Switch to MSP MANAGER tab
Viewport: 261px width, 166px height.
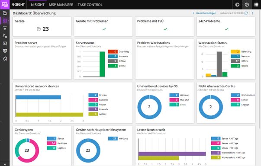tap(61, 5)
